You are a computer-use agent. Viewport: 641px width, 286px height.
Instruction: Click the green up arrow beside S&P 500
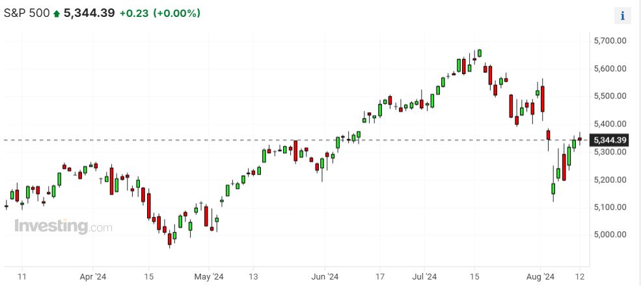pyautogui.click(x=57, y=14)
